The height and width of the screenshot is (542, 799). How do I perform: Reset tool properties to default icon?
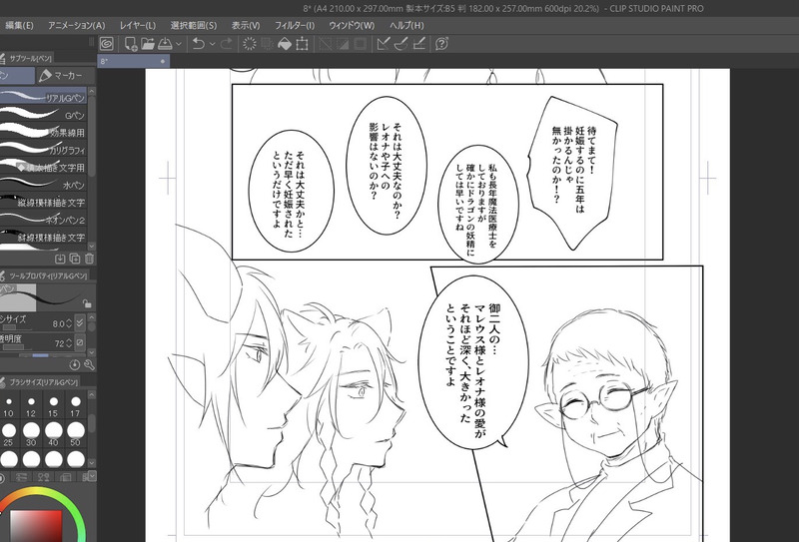click(75, 364)
